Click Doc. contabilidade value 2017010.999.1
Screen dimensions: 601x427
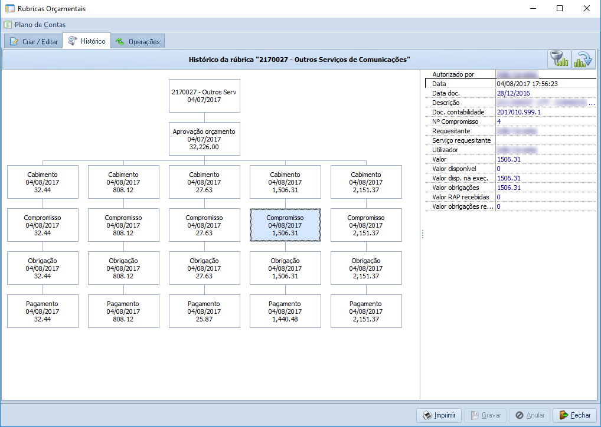[x=518, y=112]
